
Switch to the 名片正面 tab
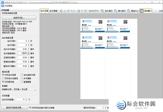(x=44, y=11)
